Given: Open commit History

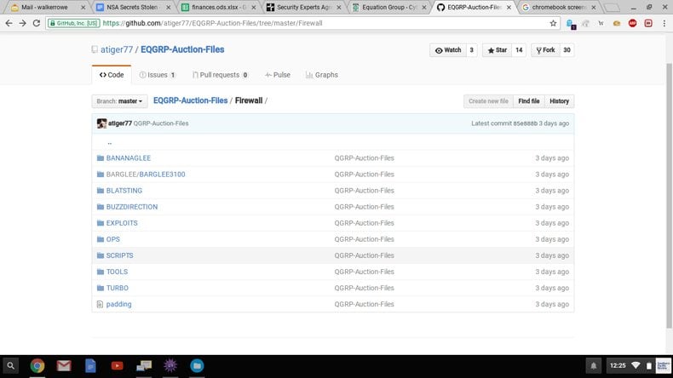Looking at the screenshot, I should pos(559,101).
